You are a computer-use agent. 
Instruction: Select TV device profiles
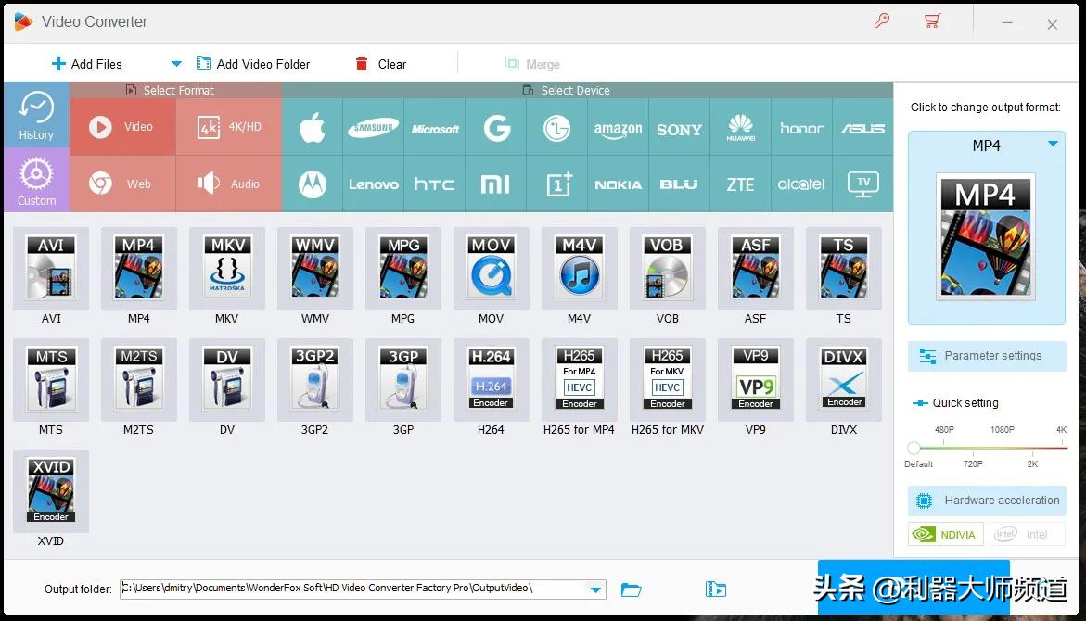pyautogui.click(x=863, y=184)
